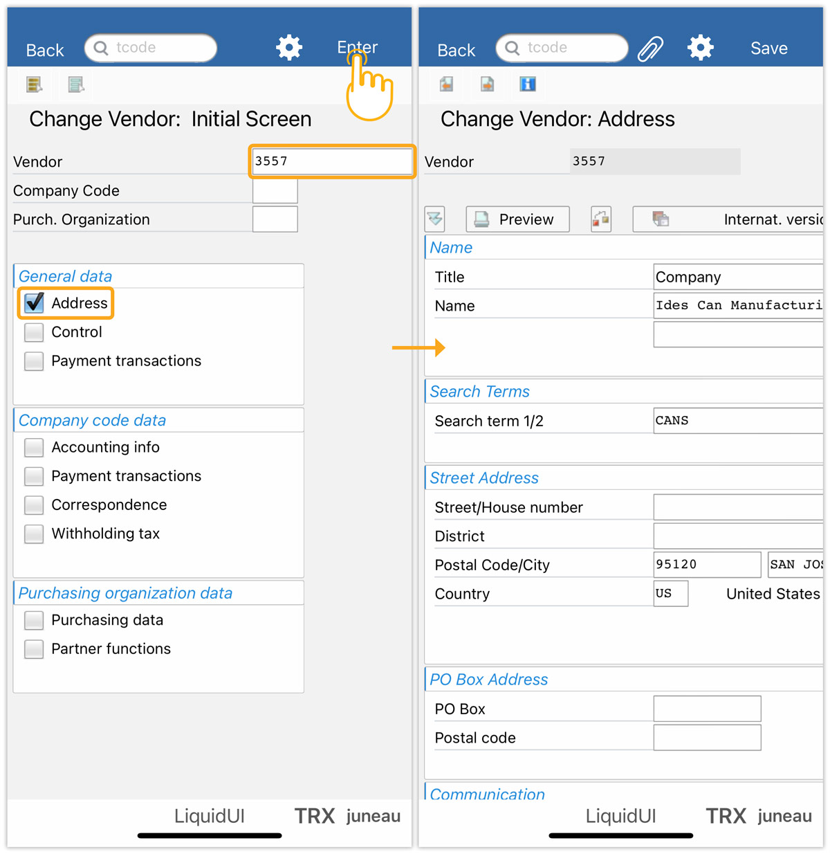Click the Preview button
This screenshot has width=830, height=854.
click(x=517, y=219)
